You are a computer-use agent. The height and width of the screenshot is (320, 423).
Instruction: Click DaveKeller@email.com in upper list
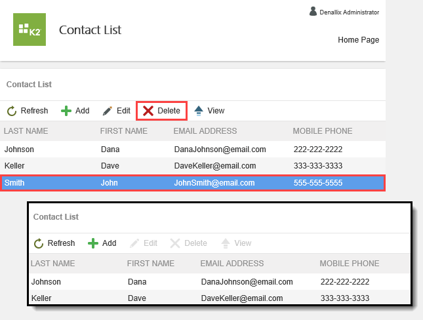click(x=215, y=166)
